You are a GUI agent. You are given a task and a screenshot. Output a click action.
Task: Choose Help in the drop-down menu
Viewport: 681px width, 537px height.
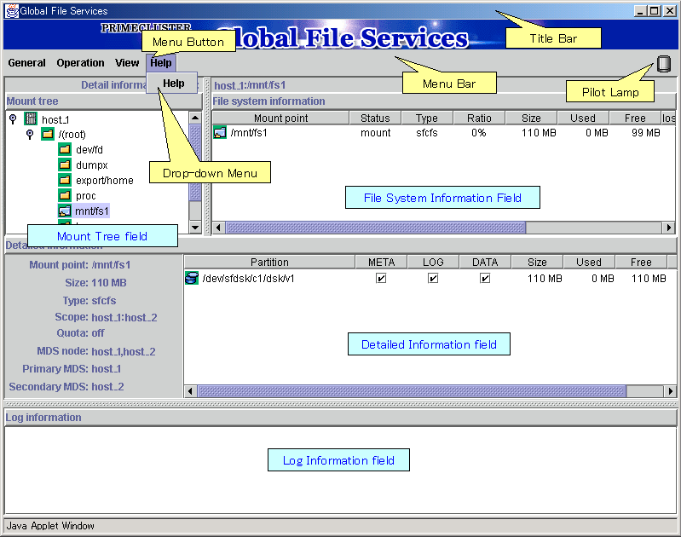pyautogui.click(x=173, y=84)
